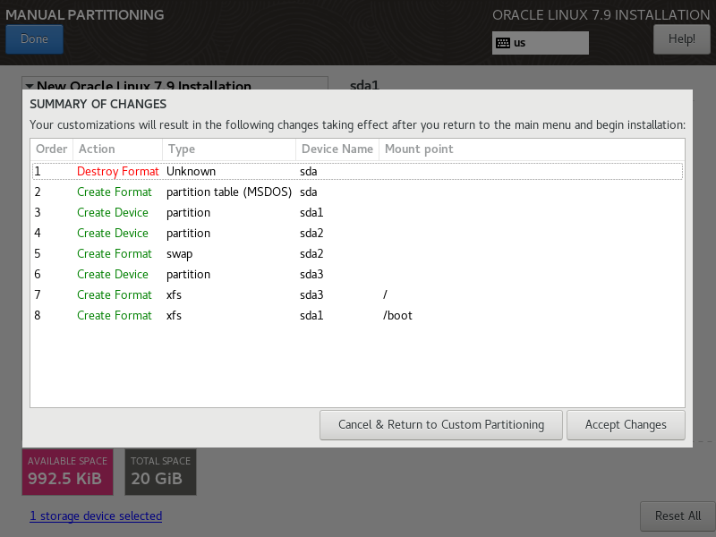The width and height of the screenshot is (716, 537).
Task: Click the TOTAL SPACE 20 GiB box
Action: 161,472
